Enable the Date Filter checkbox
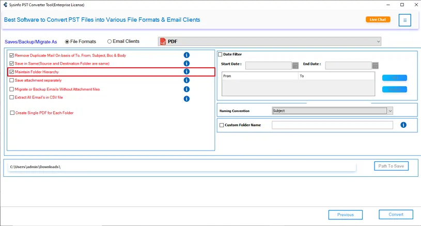 point(220,54)
